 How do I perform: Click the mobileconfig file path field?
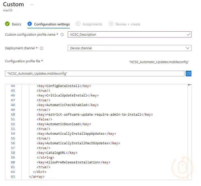click(x=94, y=73)
